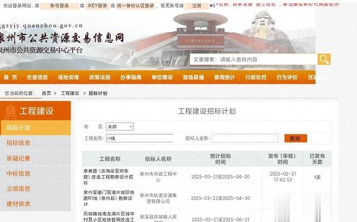357x222 pixels.
Task: Click the 工程名称 field containing r1线
Action: pos(139,138)
